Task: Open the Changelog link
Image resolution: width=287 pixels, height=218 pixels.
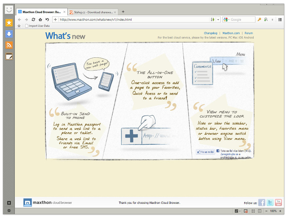Action: [211, 33]
